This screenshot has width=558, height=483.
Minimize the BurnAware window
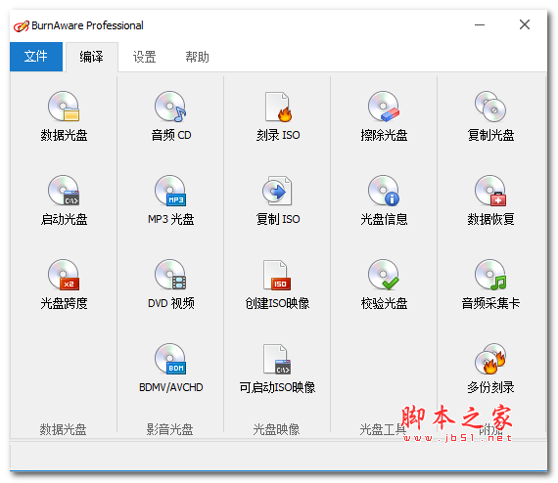(x=480, y=24)
